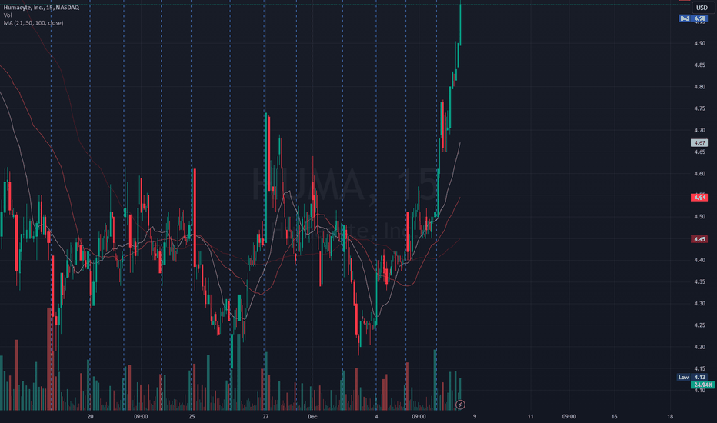
Task: Click the 27 date label on time axis
Action: [265, 417]
